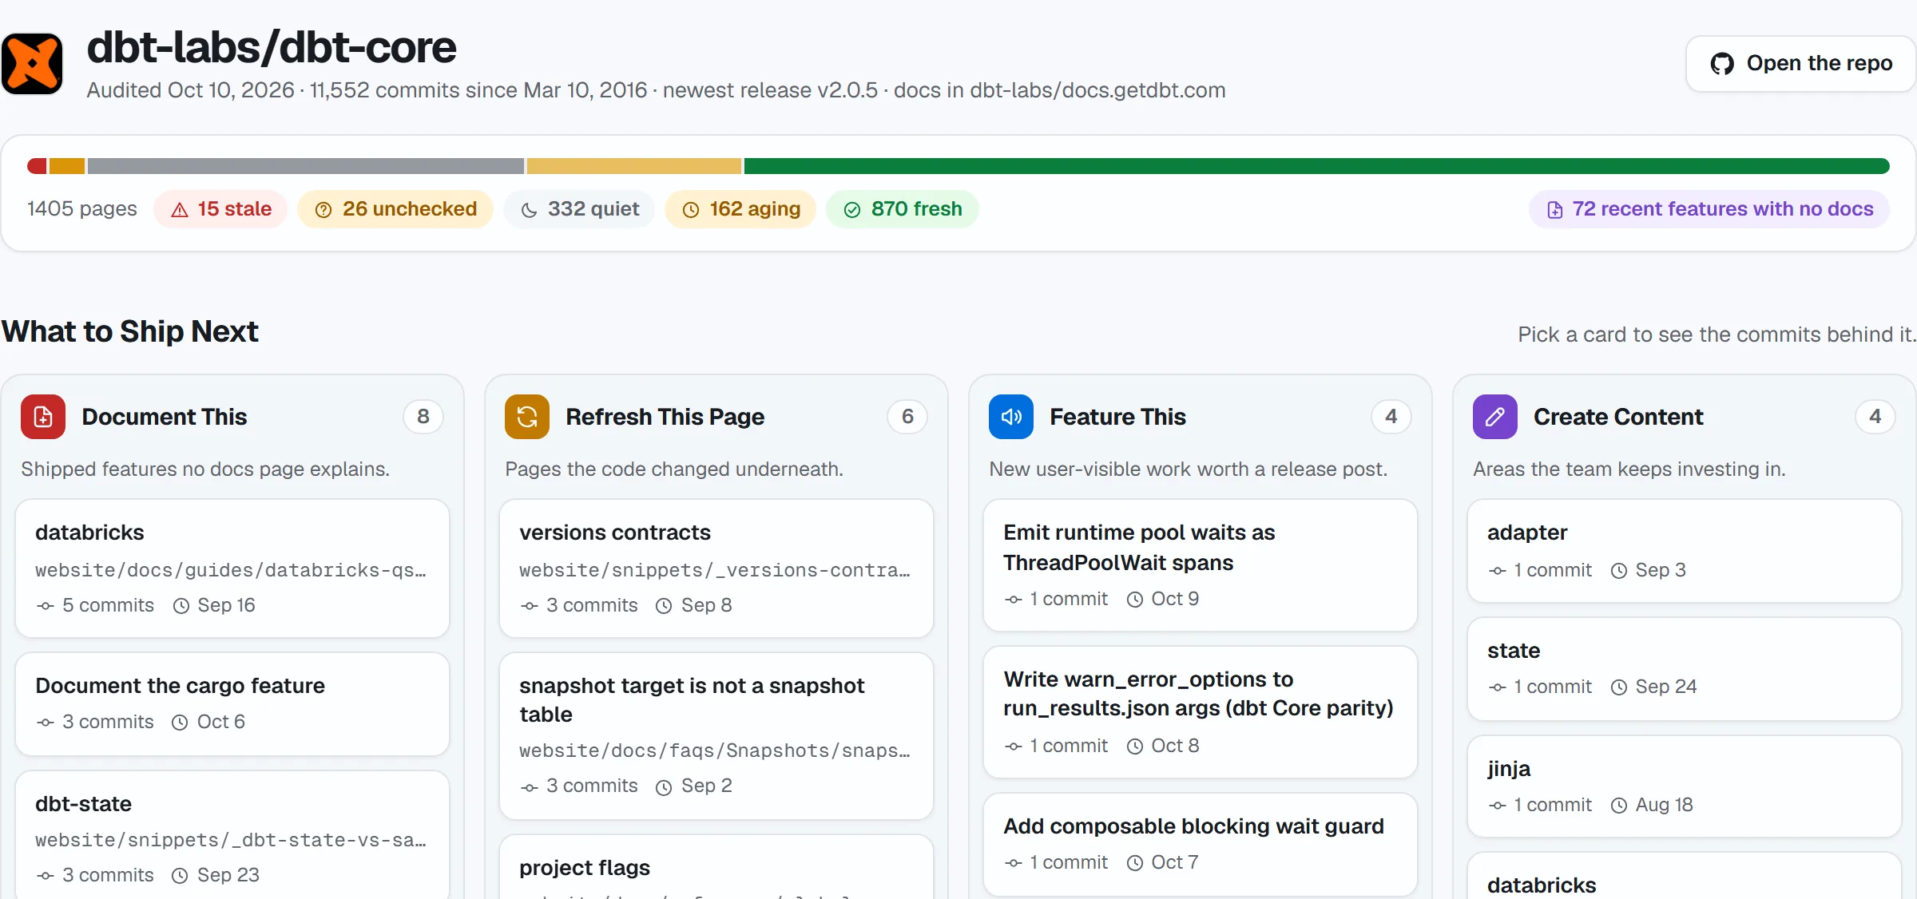The image size is (1917, 899).
Task: Open 72 recent features with no docs
Action: (x=1709, y=209)
